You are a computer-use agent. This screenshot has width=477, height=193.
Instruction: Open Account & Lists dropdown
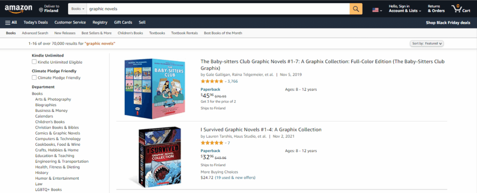coord(405,11)
